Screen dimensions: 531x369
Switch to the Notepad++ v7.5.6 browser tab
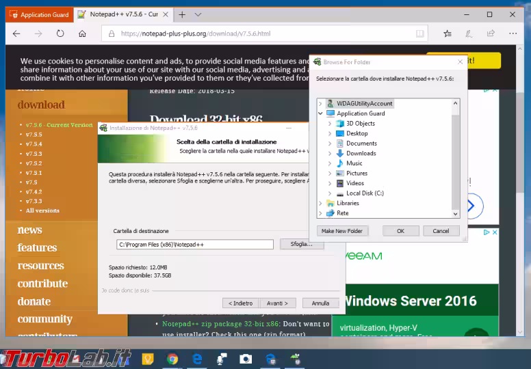click(x=120, y=14)
